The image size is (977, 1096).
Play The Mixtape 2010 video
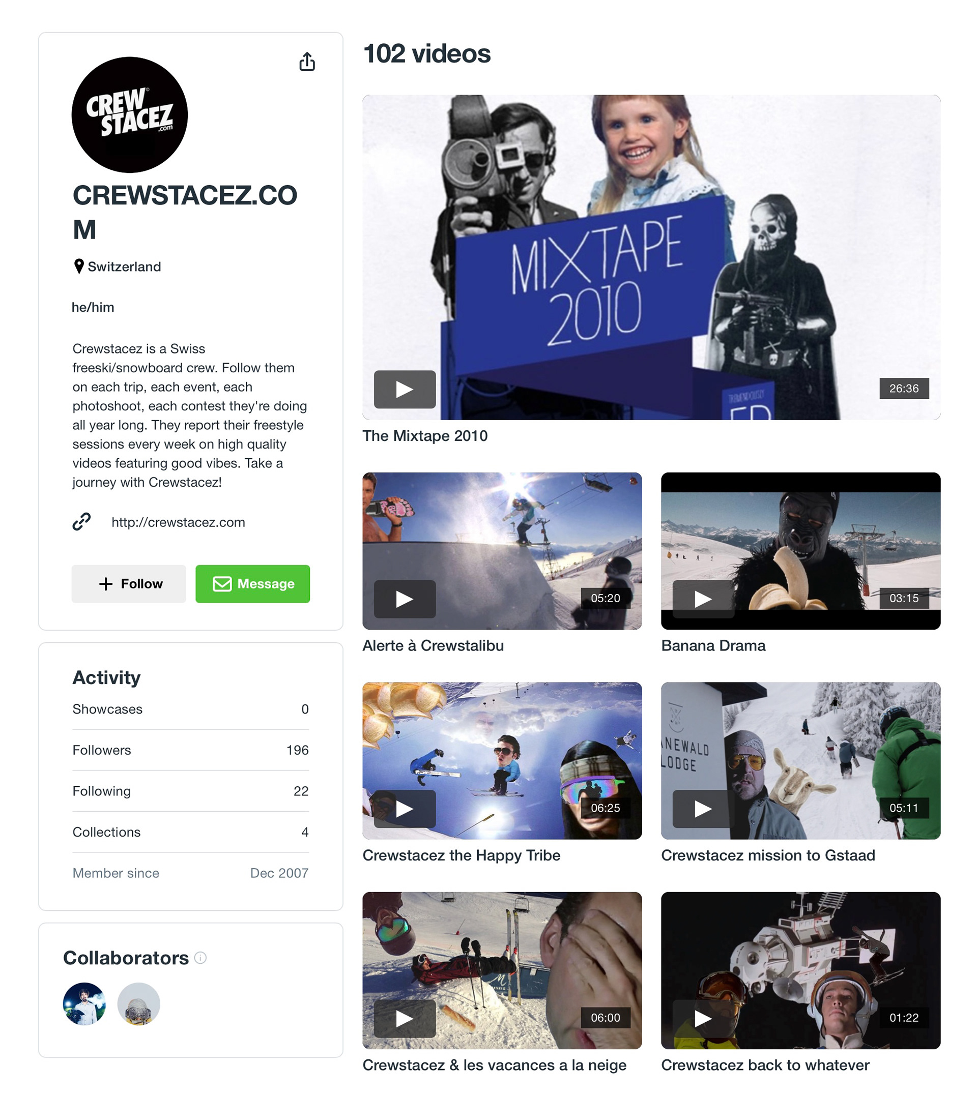tap(405, 390)
